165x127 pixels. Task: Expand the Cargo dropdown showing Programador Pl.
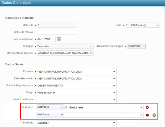[x=114, y=92]
